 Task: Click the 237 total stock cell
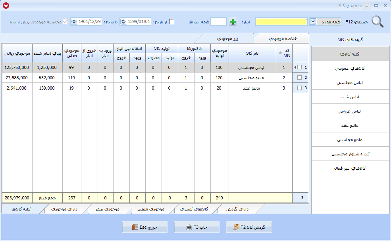tap(72, 198)
